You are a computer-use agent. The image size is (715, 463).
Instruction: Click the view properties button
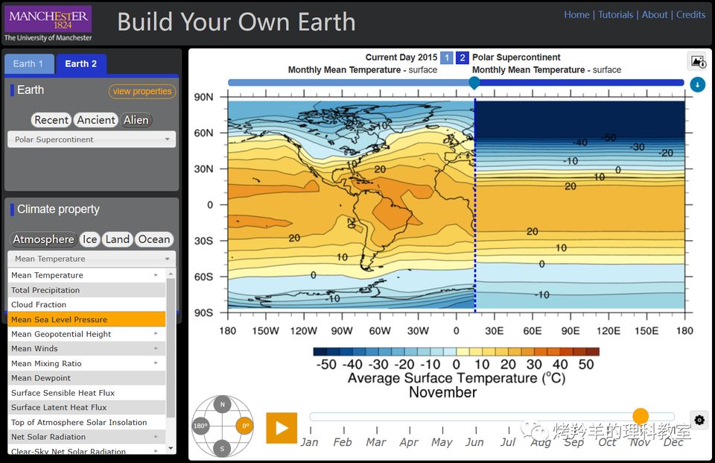coord(142,91)
